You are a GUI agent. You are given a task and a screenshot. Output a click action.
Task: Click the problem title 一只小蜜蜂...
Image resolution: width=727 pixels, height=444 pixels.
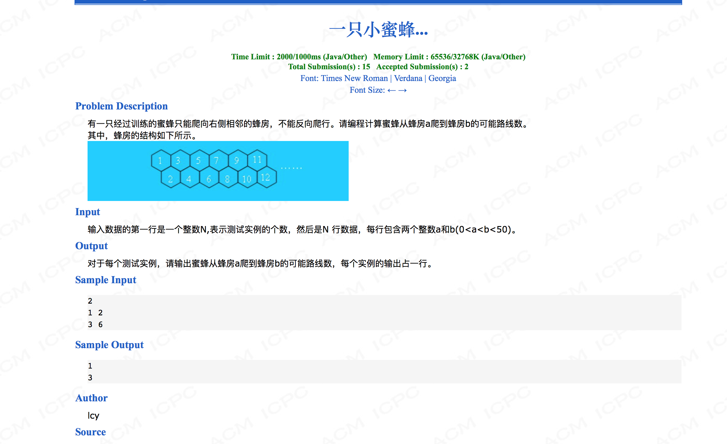click(x=378, y=30)
